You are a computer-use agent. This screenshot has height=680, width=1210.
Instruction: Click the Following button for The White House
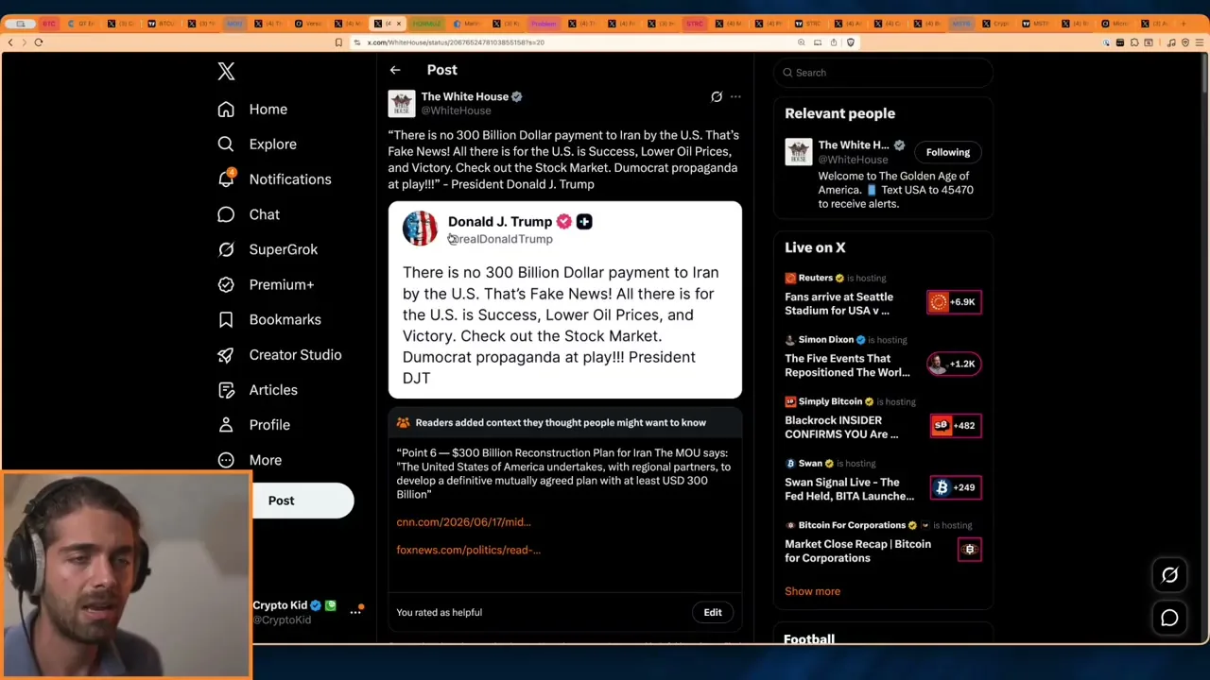947,152
